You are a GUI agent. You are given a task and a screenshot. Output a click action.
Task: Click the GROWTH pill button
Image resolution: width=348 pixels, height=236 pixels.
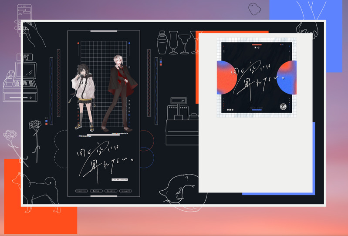[x=111, y=191]
